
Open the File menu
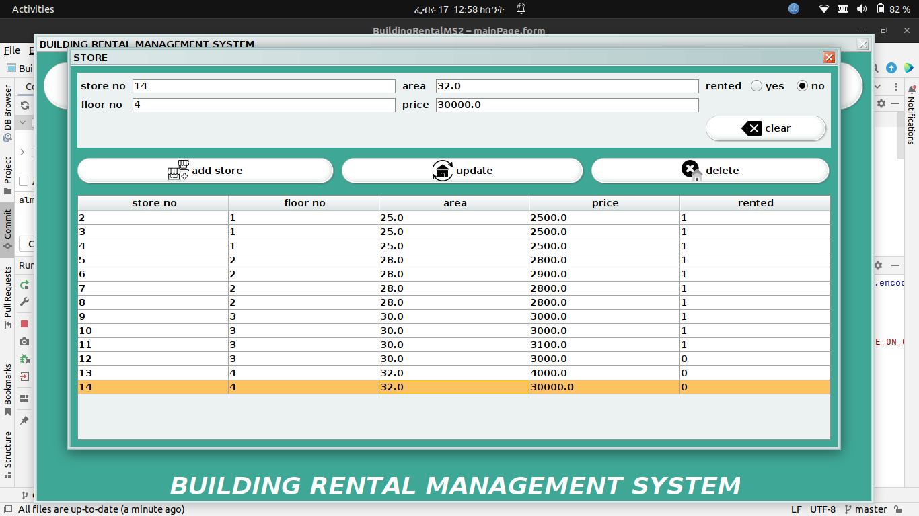(x=11, y=50)
